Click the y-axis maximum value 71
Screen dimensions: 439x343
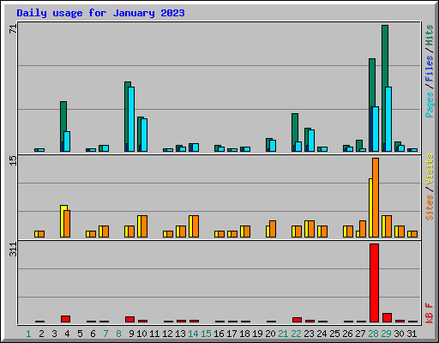tap(13, 29)
